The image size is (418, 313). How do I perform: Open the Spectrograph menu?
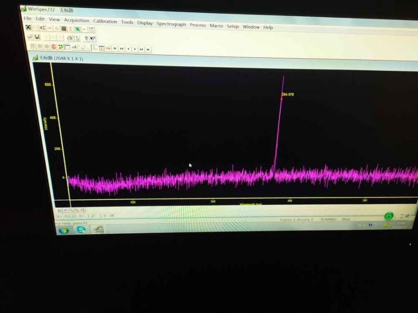(171, 24)
